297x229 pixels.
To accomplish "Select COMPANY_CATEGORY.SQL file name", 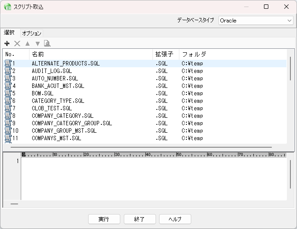I will 63,116.
